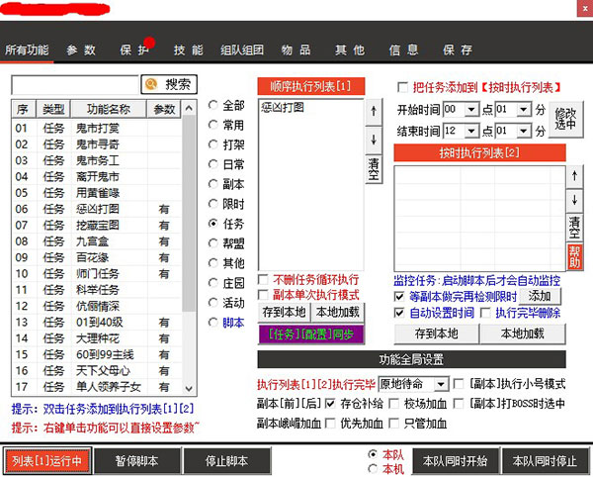
Task: Clear 按时执行列表[2] with its 清空 button
Action: tap(575, 225)
